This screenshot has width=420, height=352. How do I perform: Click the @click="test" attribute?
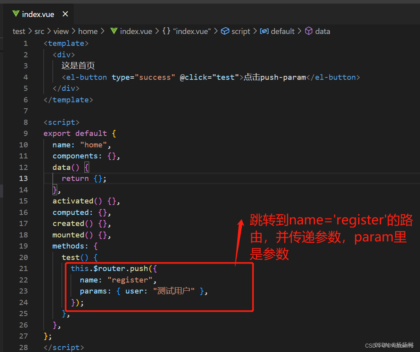pos(209,77)
